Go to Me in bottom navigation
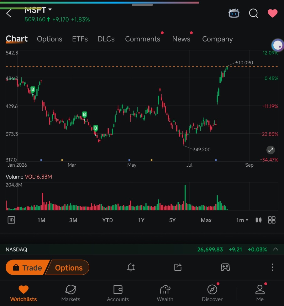Viewport: 284px width, 306px height. pyautogui.click(x=260, y=293)
